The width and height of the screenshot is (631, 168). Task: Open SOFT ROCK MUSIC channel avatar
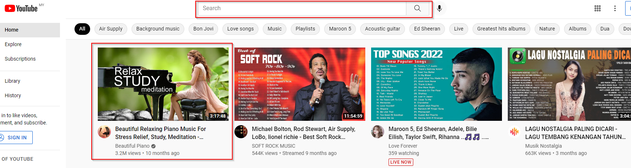[x=241, y=132]
